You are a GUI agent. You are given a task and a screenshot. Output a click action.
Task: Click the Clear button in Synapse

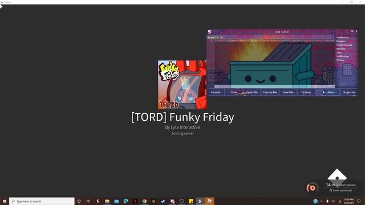tap(234, 92)
